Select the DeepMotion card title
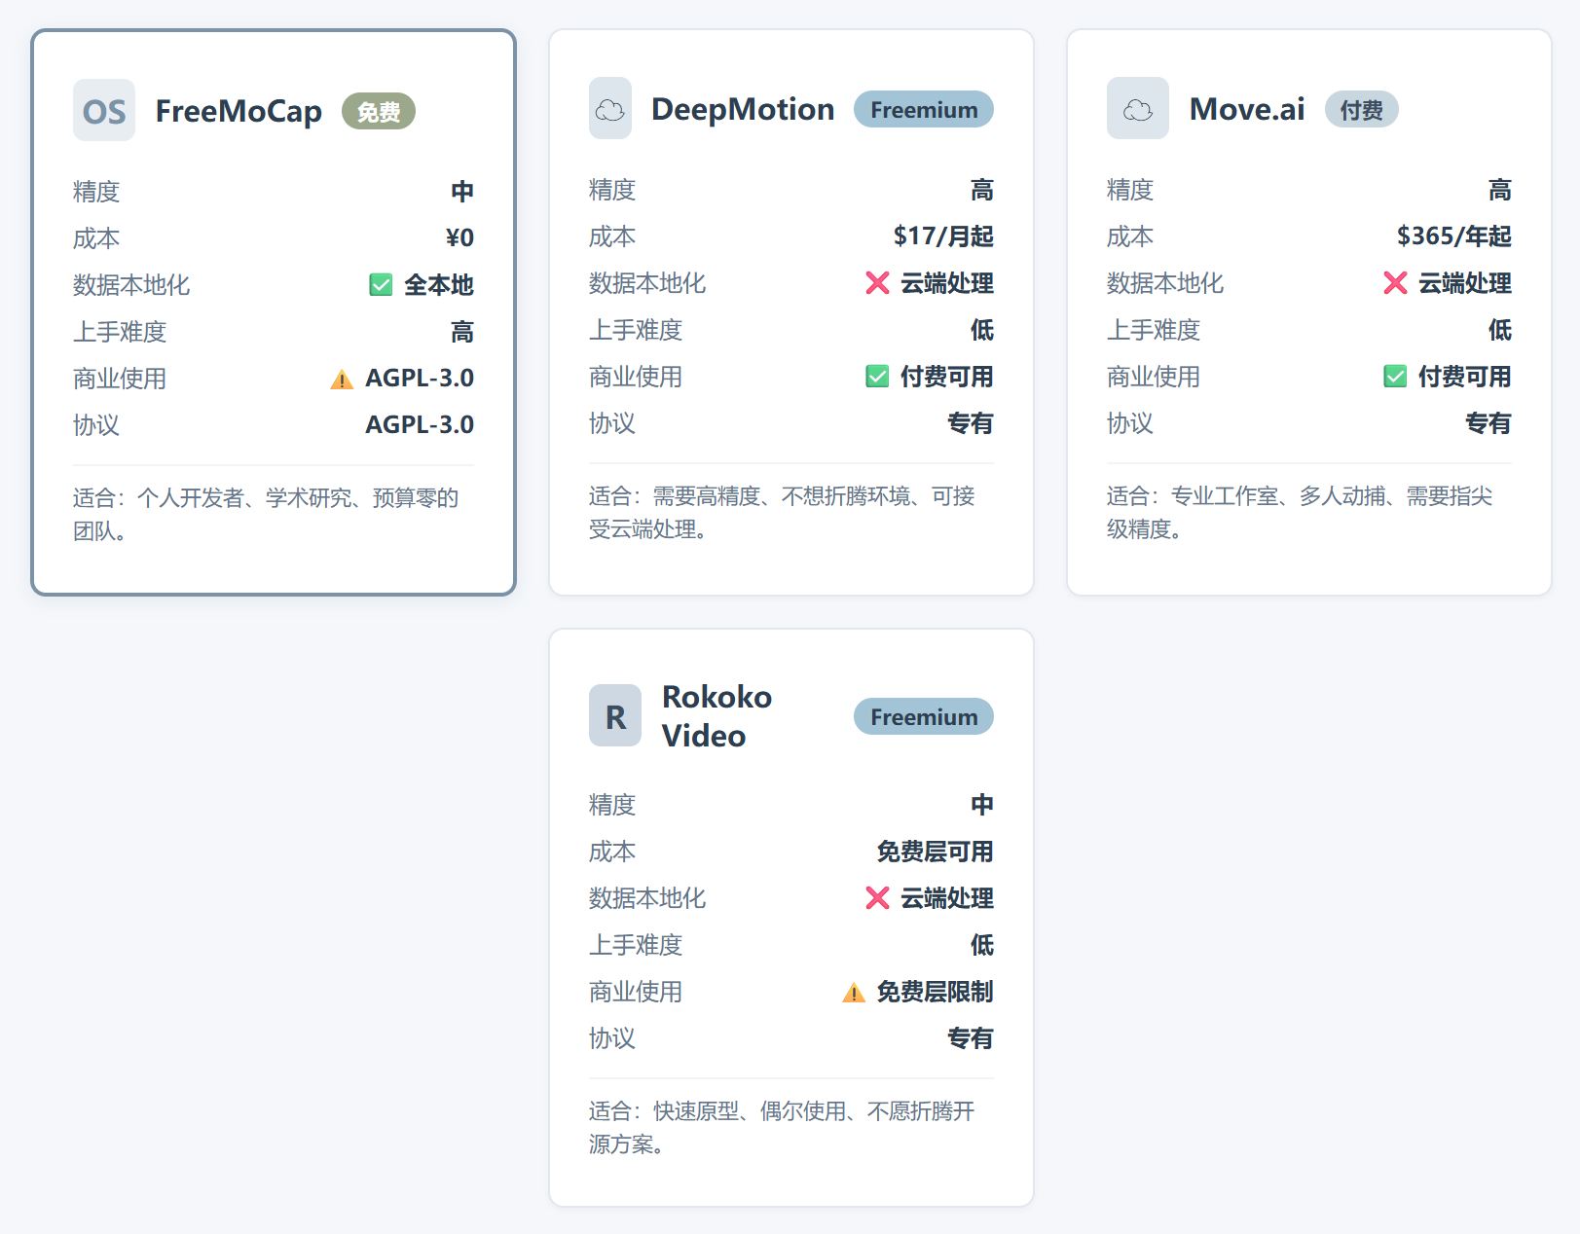Screen dimensions: 1580x1234 (x=743, y=109)
